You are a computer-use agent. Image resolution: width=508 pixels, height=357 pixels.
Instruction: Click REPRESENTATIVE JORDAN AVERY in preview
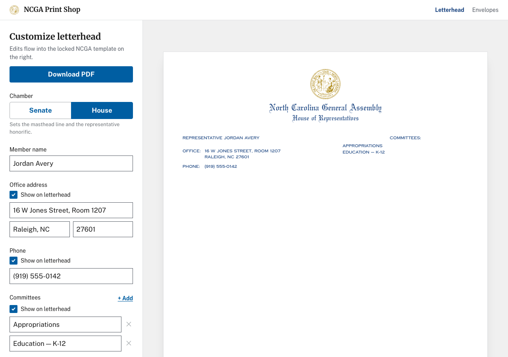pyautogui.click(x=221, y=138)
